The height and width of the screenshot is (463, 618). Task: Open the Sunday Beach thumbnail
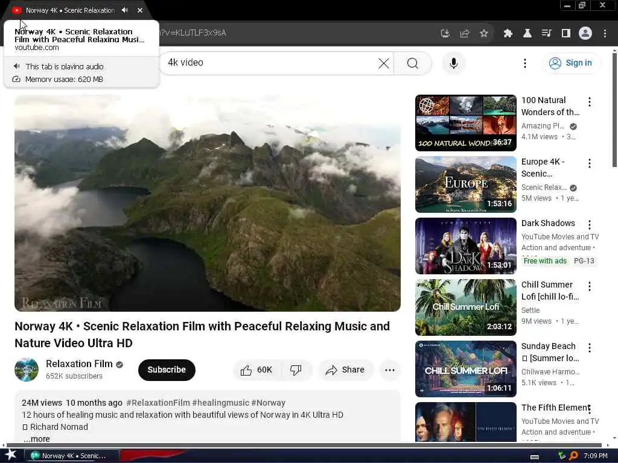(x=465, y=368)
